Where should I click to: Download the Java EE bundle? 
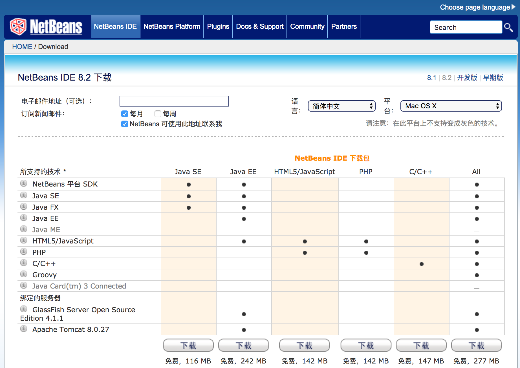click(244, 345)
